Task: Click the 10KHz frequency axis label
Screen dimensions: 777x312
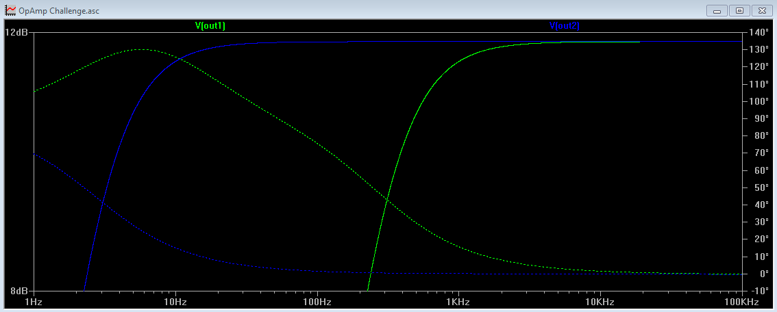Action: tap(600, 301)
